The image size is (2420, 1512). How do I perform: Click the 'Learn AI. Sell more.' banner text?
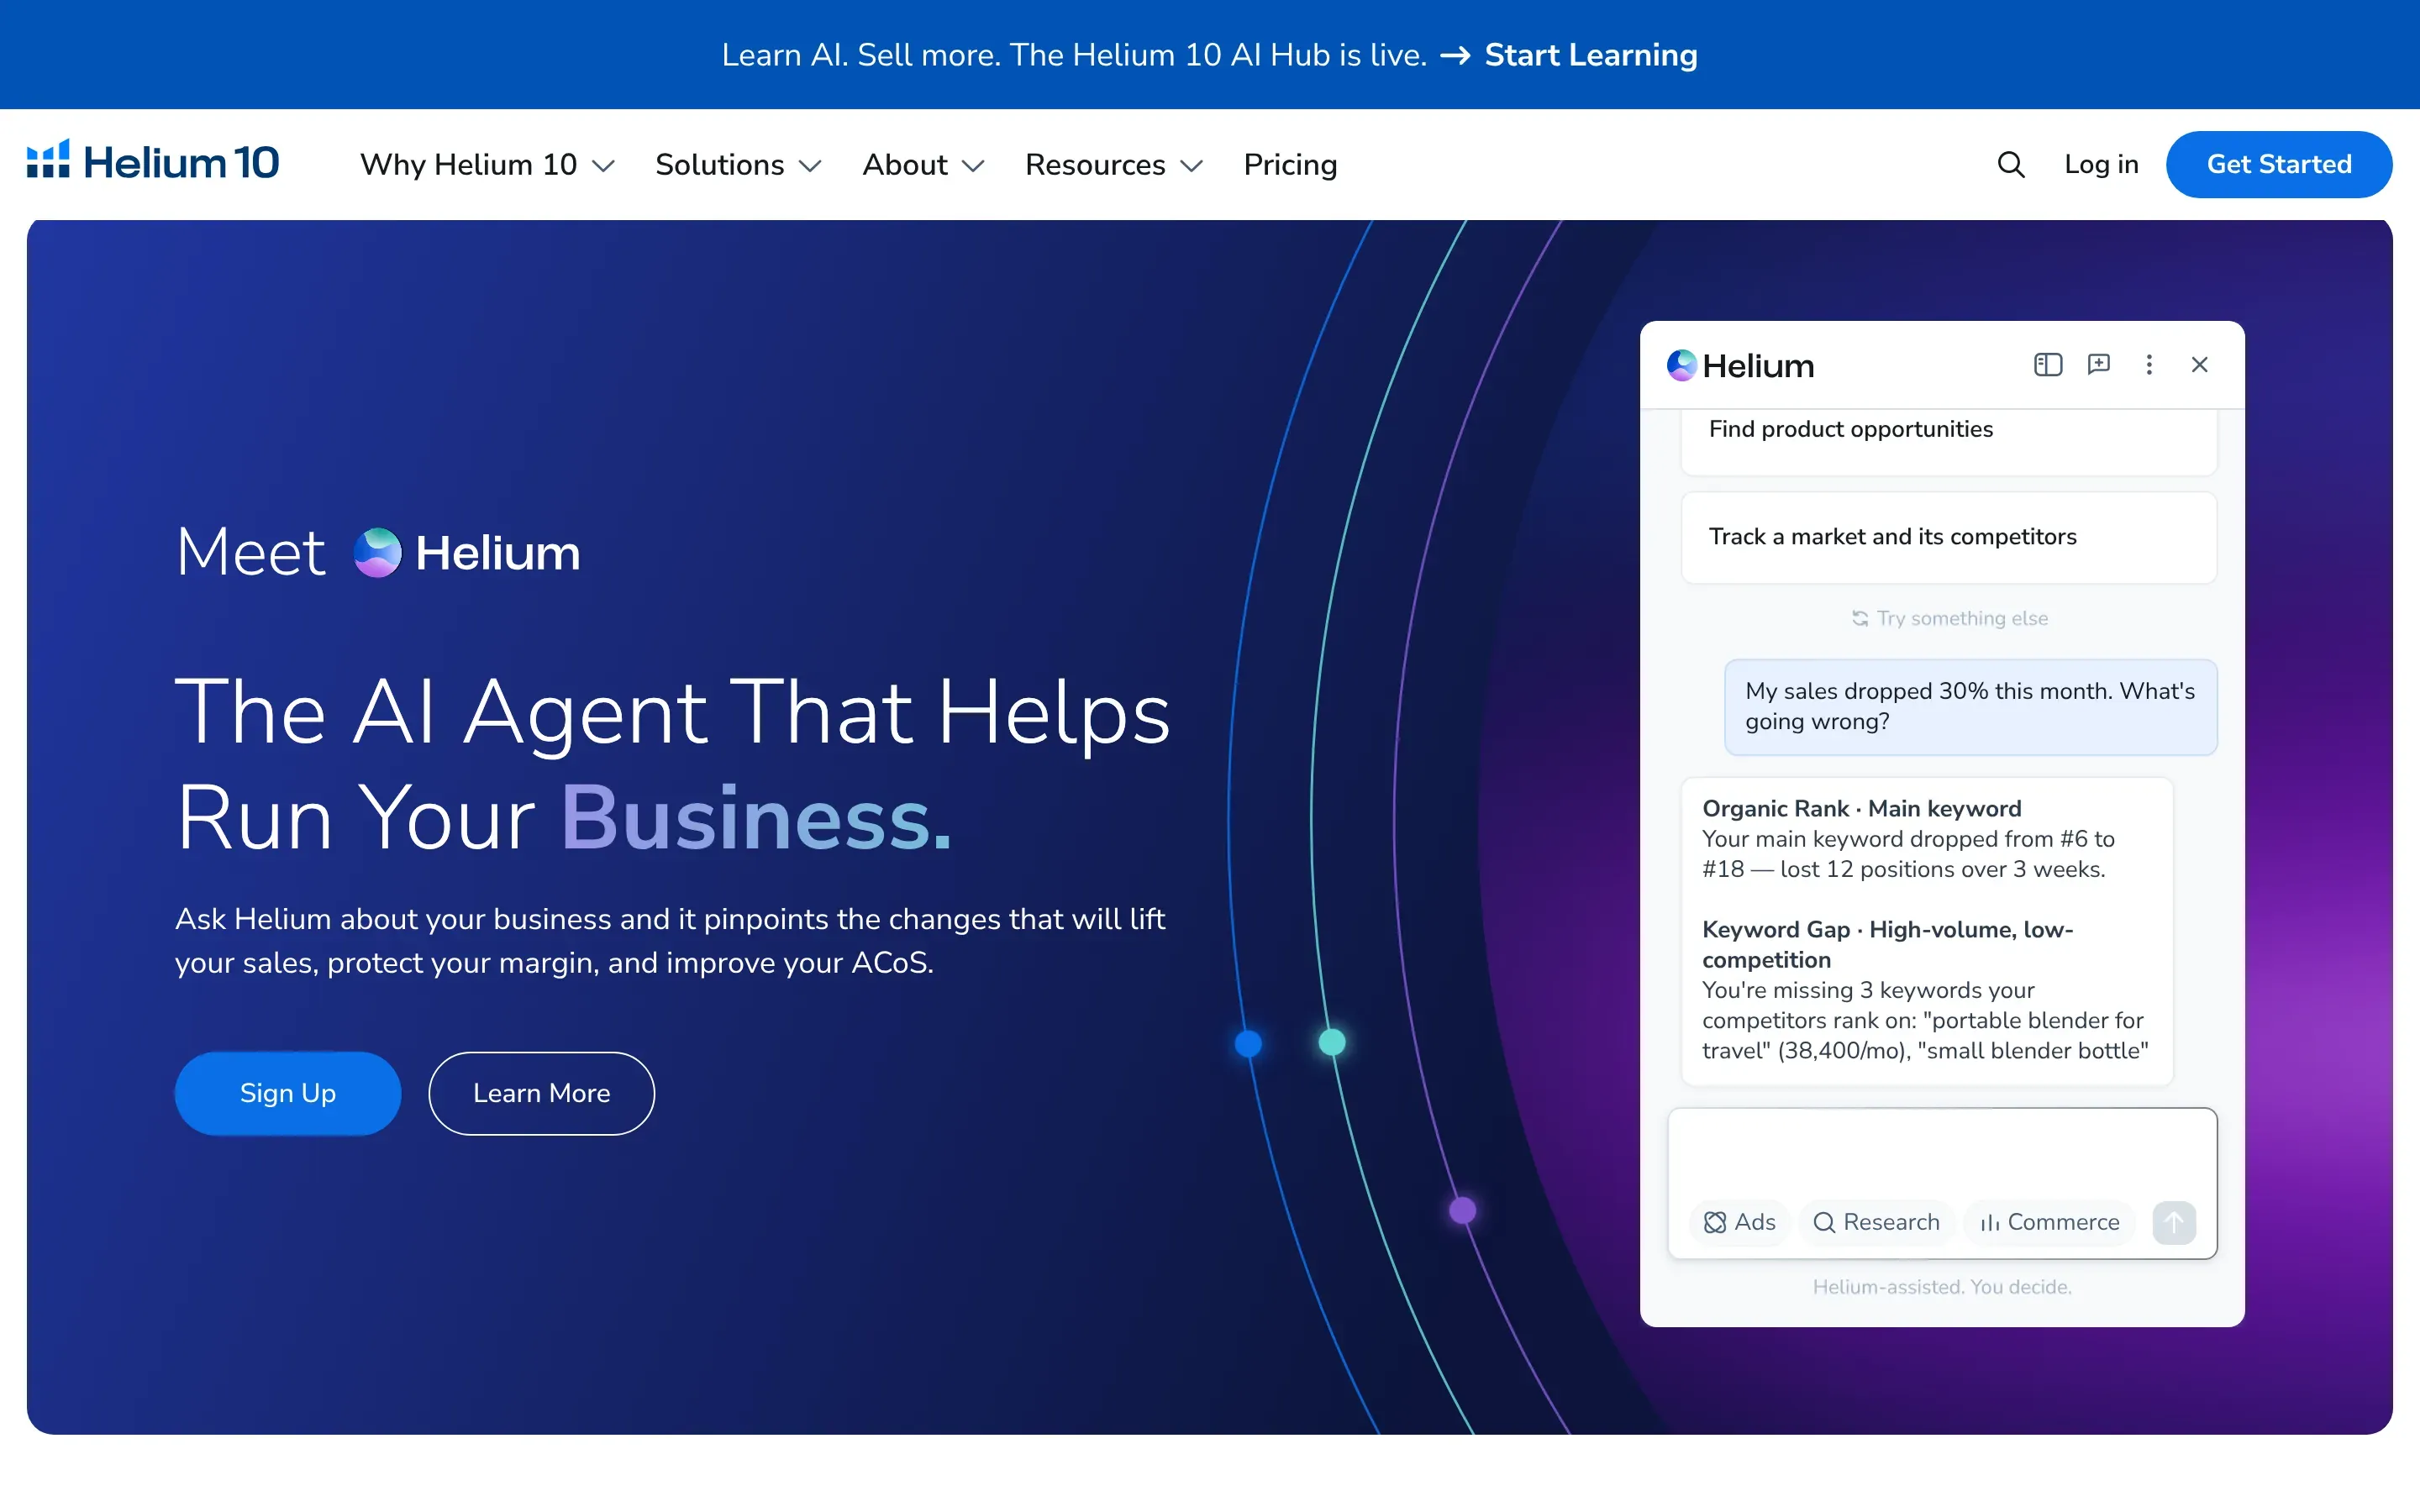point(1074,55)
